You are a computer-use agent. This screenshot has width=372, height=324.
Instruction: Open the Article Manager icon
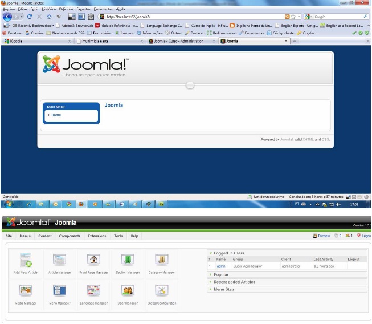(60, 264)
